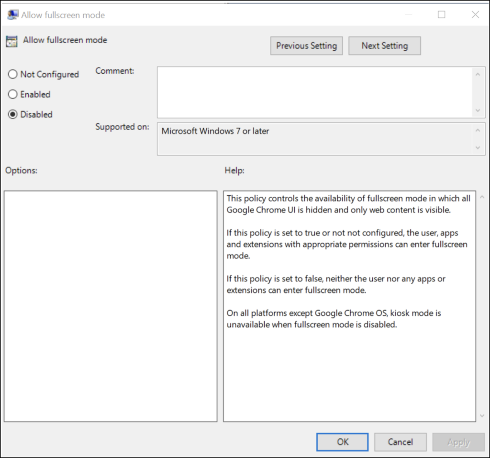Enable the policy with the "Enabled" option
Screen dimensions: 490x458
(12, 94)
